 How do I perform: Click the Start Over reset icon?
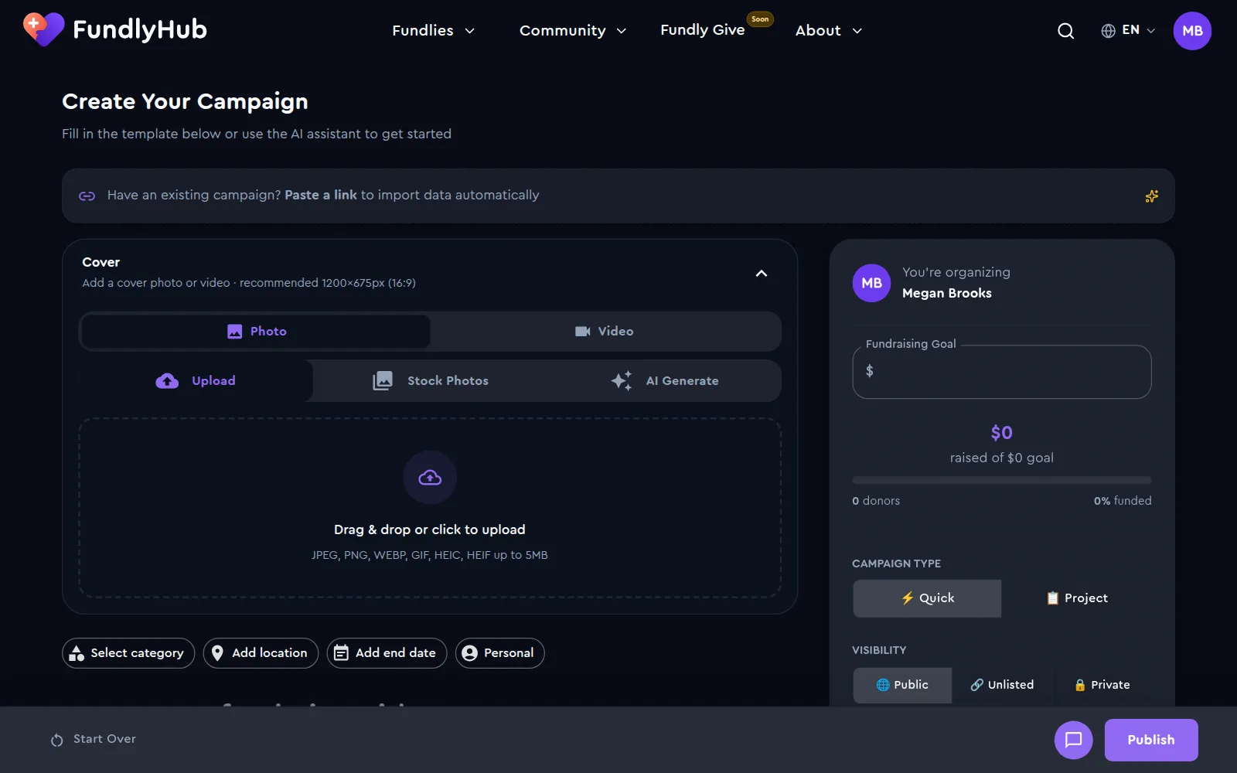click(56, 740)
